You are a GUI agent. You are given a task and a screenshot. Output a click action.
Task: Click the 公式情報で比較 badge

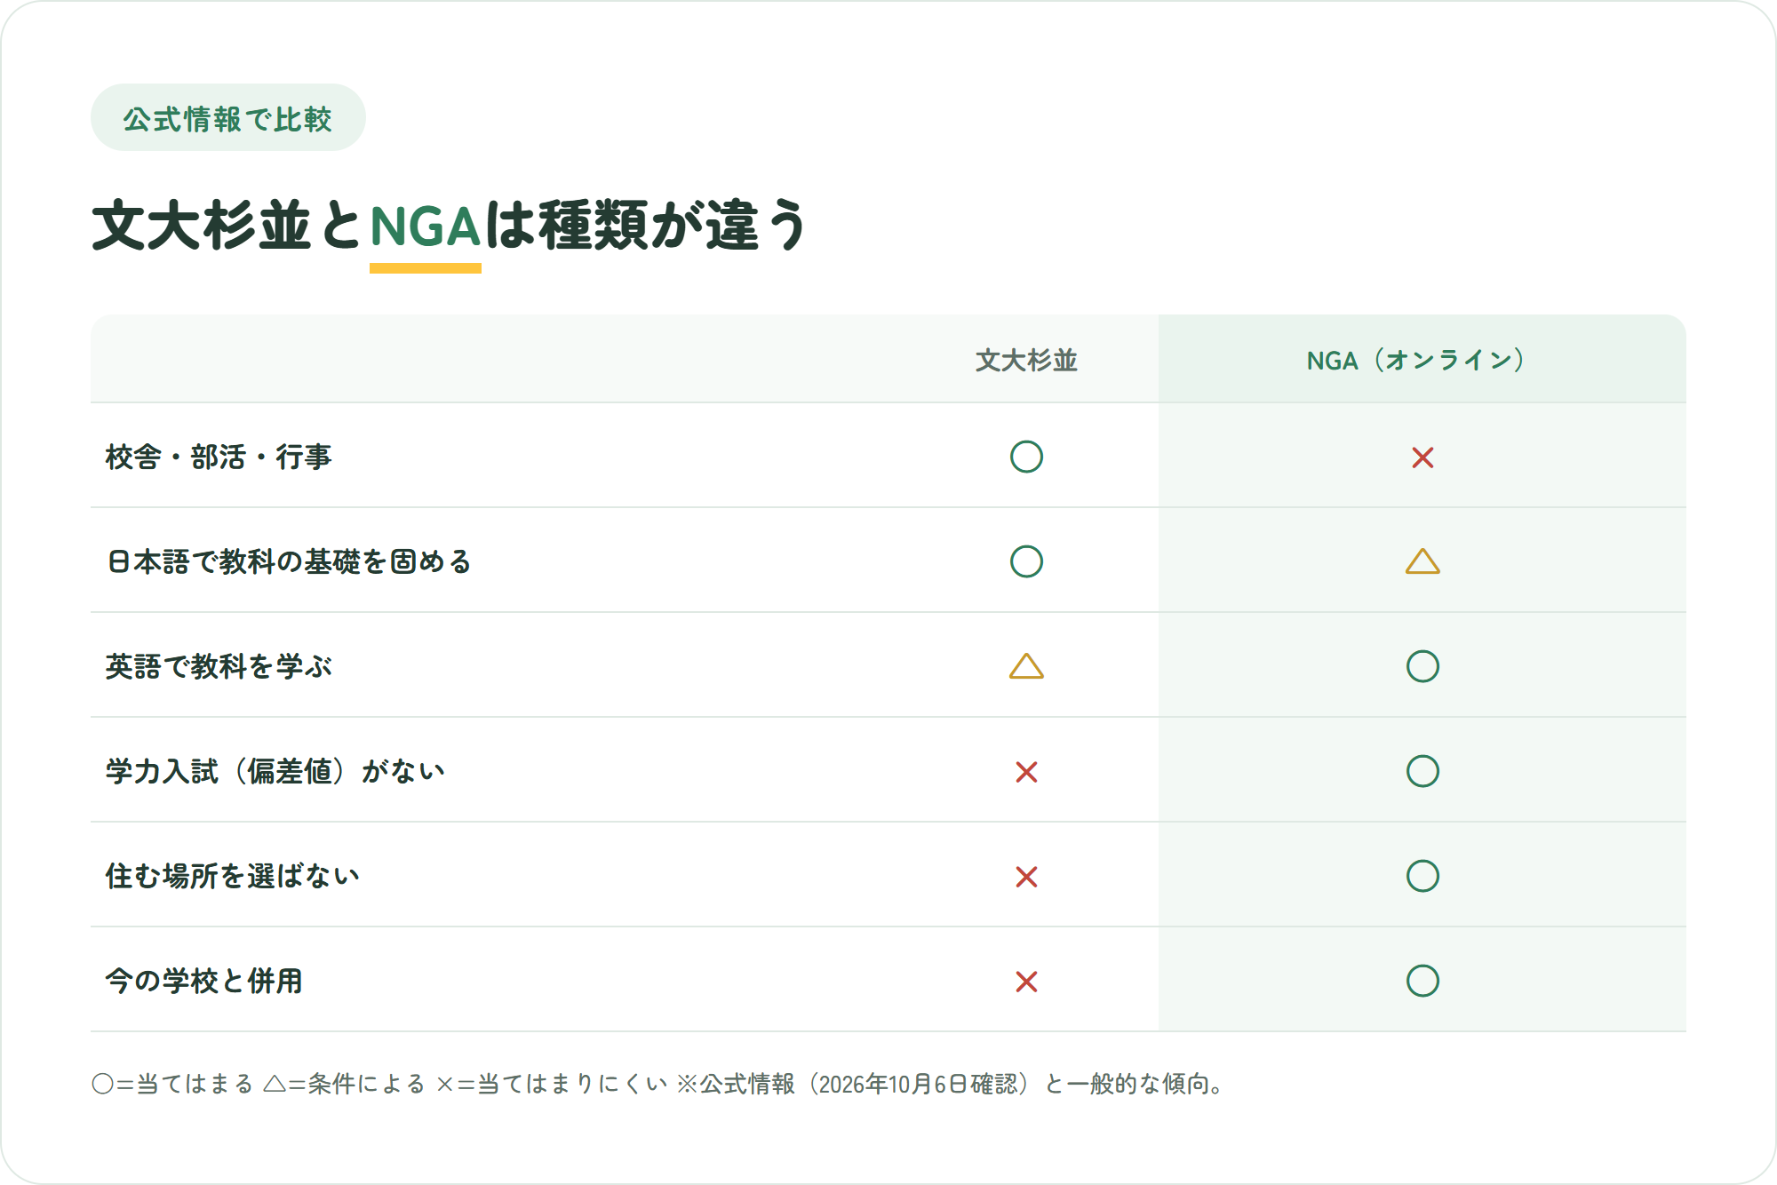point(228,118)
